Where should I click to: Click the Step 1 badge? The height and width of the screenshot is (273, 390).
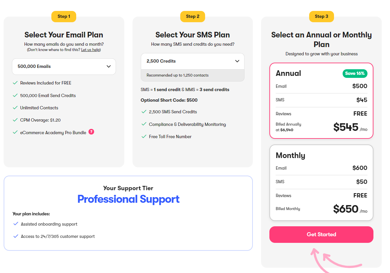[x=64, y=17]
